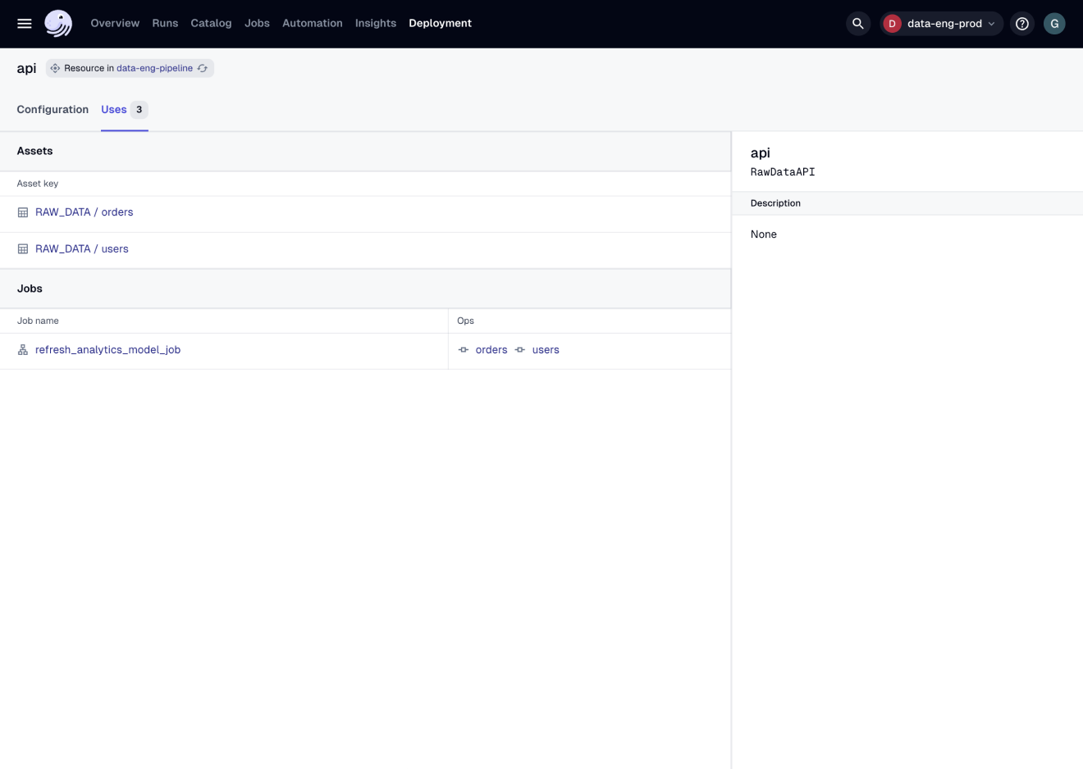Click the users op in Ops column
Image resolution: width=1083 pixels, height=769 pixels.
click(x=546, y=349)
